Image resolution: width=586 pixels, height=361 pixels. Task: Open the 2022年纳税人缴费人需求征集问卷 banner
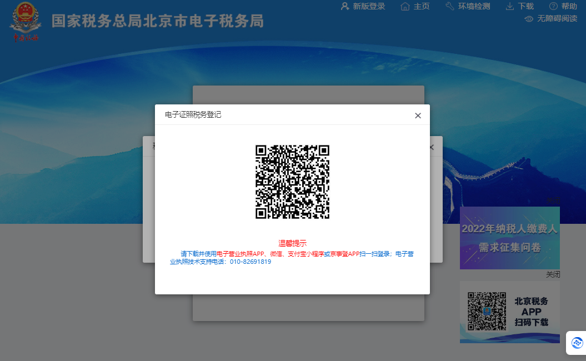click(x=510, y=238)
